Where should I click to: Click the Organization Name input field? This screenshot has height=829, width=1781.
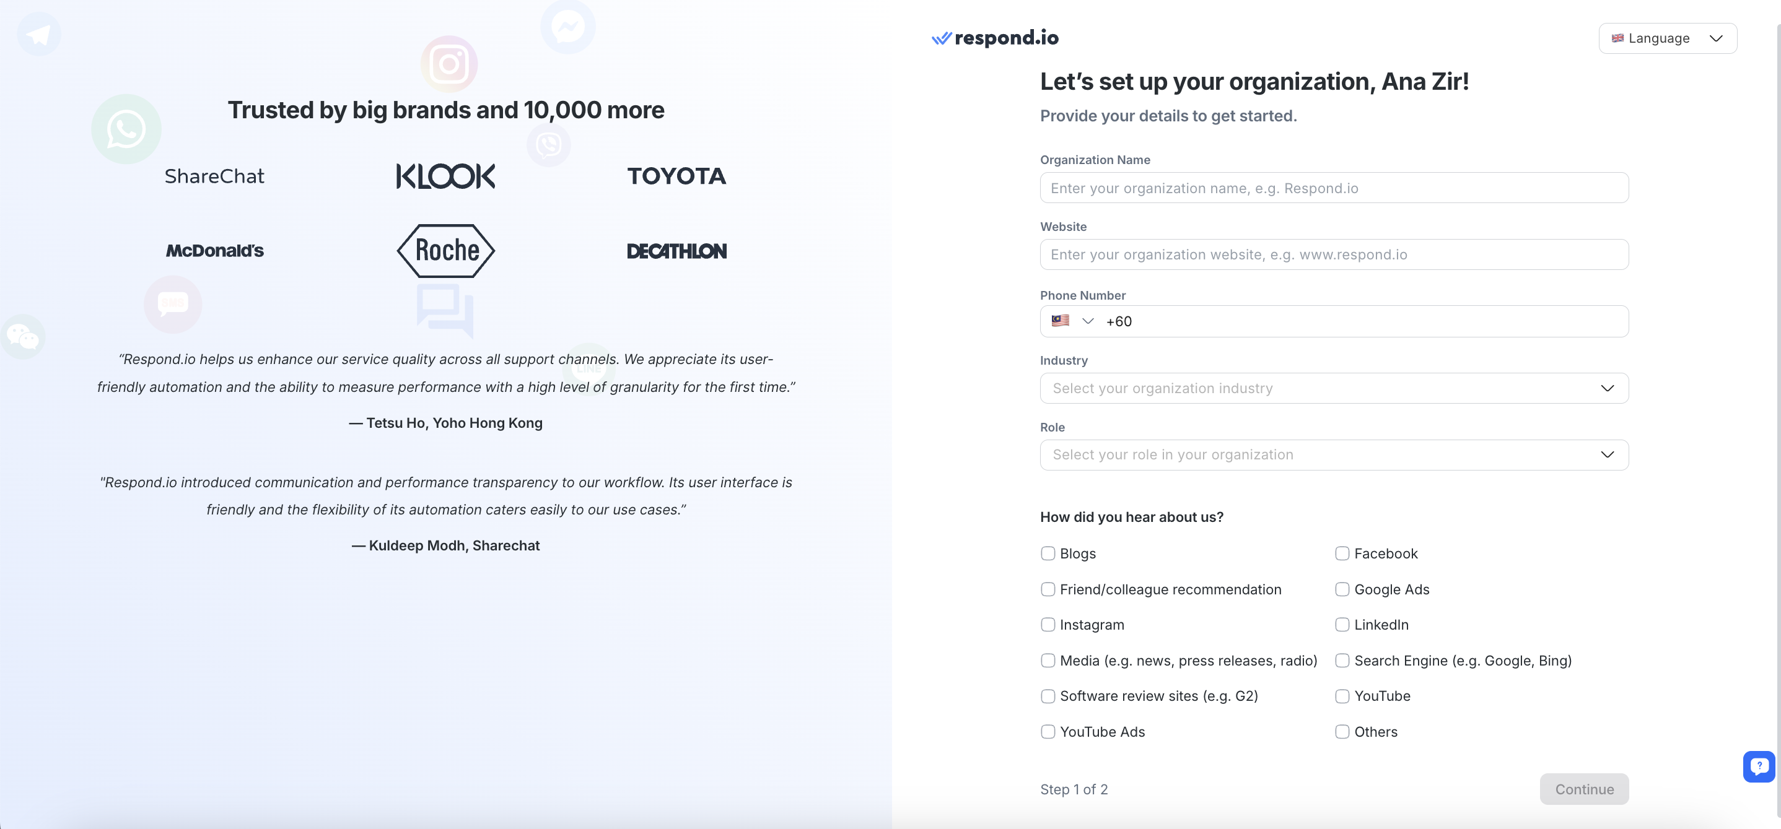(x=1333, y=188)
